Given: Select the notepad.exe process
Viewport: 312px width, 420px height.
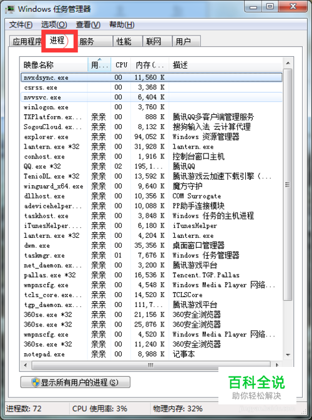Looking at the screenshot, I should tap(151, 354).
